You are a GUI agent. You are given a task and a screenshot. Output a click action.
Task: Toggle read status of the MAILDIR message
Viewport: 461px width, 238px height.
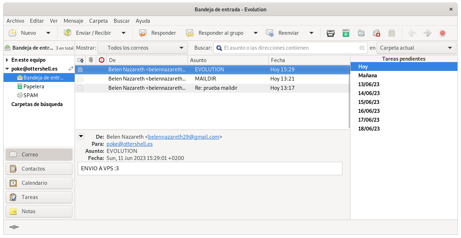pos(80,79)
